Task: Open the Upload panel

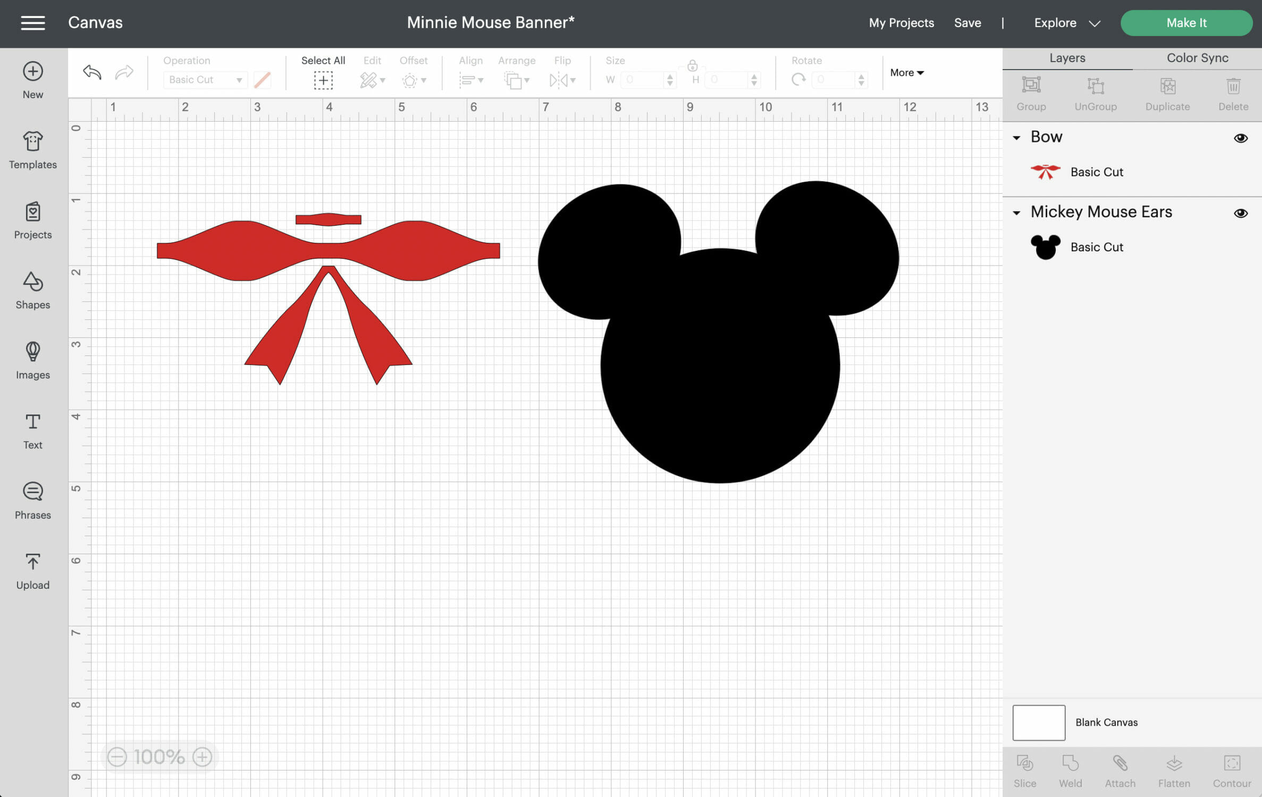Action: tap(33, 571)
